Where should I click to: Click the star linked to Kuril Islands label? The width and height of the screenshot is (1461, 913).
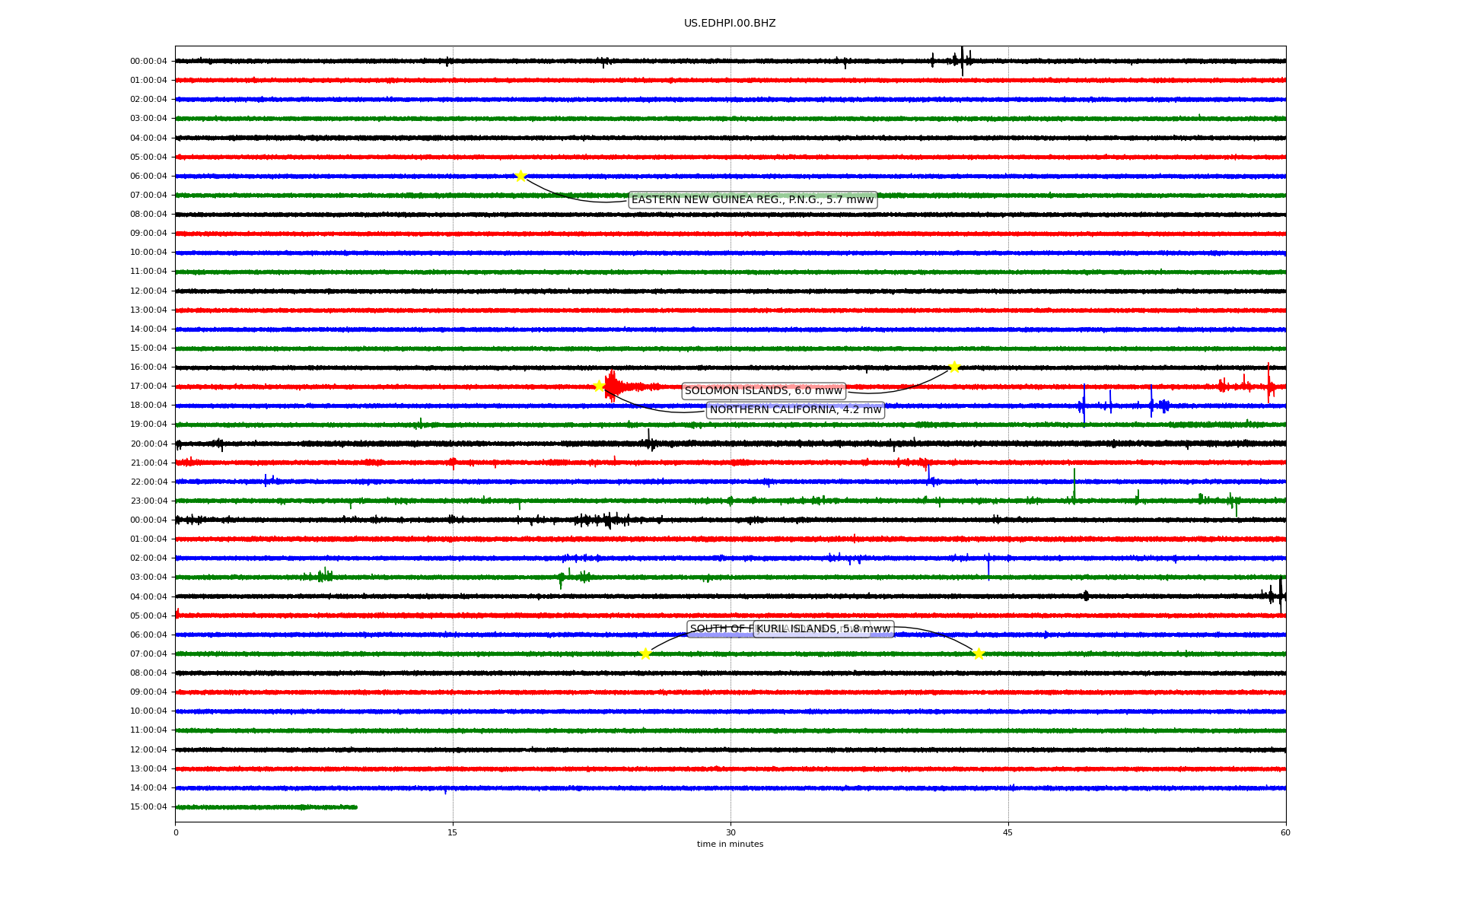click(979, 654)
